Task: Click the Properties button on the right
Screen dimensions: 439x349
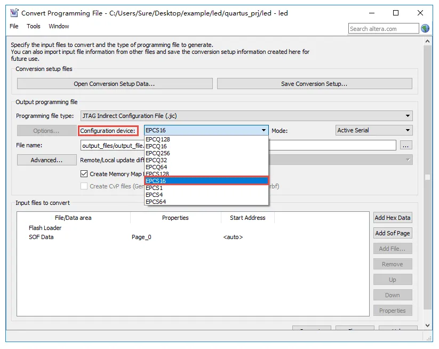Action: coord(393,311)
